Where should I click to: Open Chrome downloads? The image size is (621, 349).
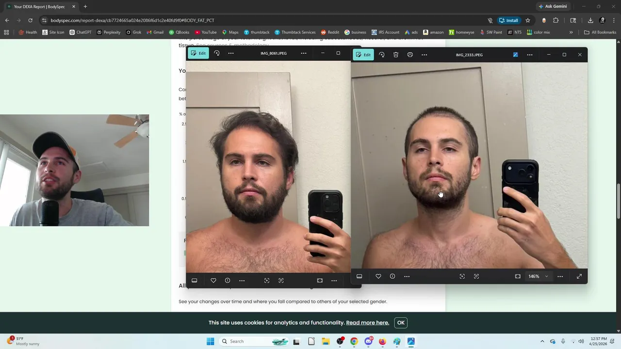pyautogui.click(x=590, y=20)
